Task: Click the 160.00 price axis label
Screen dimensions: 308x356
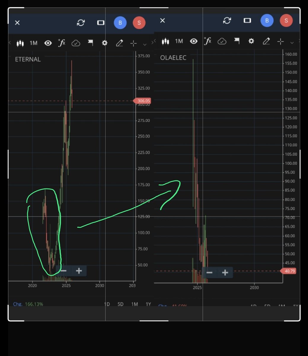Action: [x=291, y=54]
